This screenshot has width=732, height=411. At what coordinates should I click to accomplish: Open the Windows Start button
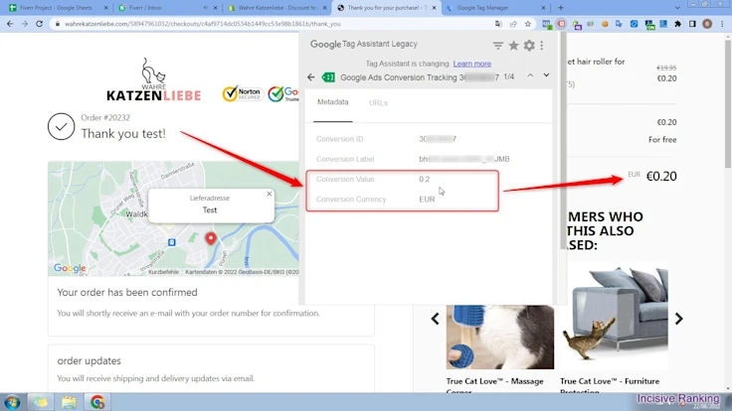[x=13, y=402]
